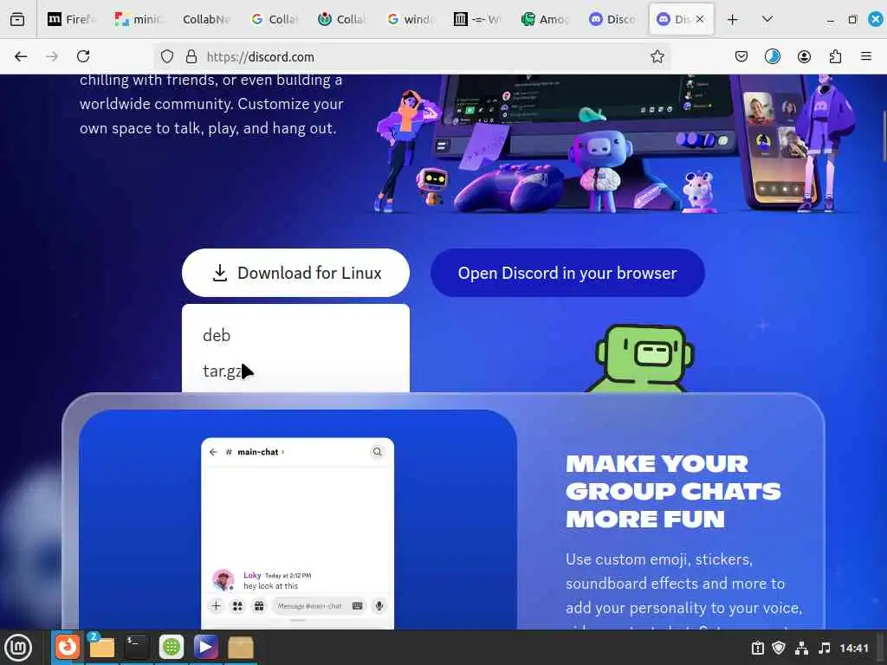The width and height of the screenshot is (887, 665).
Task: Go back to previous page
Action: pyautogui.click(x=21, y=56)
